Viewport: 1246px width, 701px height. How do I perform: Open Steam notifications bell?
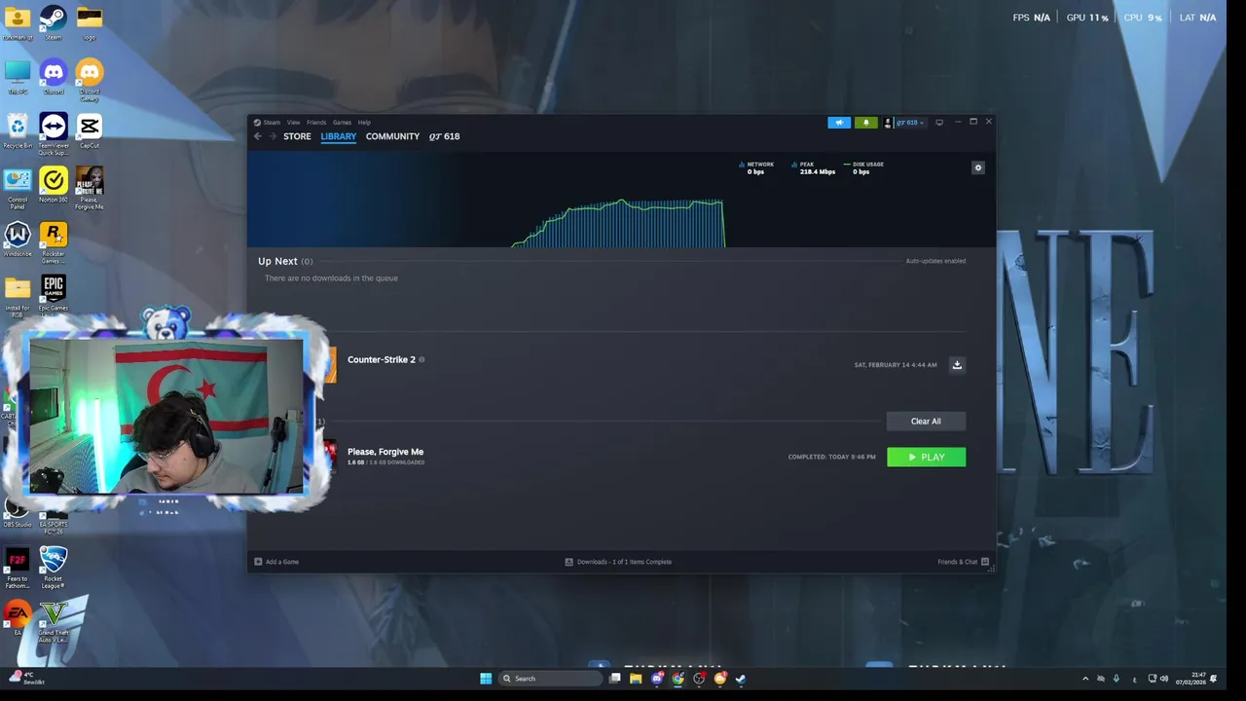tap(865, 123)
